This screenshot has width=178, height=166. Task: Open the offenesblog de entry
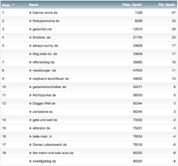(43, 62)
